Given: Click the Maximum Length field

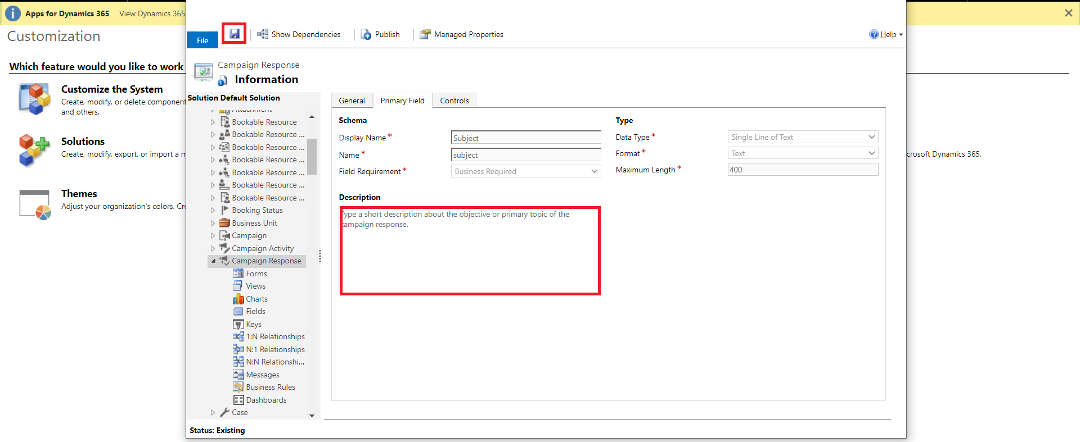Looking at the screenshot, I should pos(803,170).
